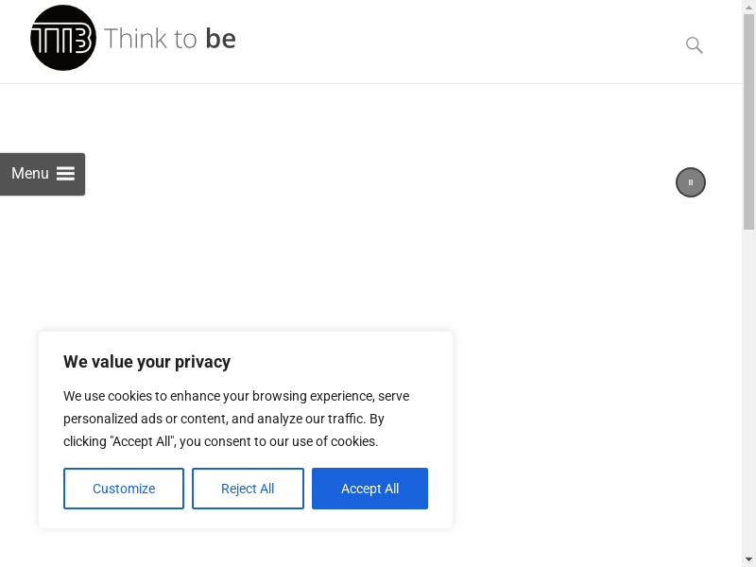Click the scrollbar up arrow

[x=748, y=8]
